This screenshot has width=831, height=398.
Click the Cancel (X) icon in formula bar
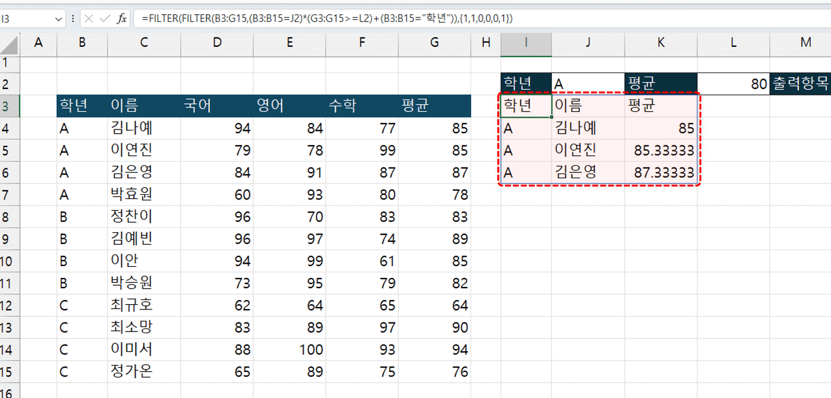coord(89,18)
